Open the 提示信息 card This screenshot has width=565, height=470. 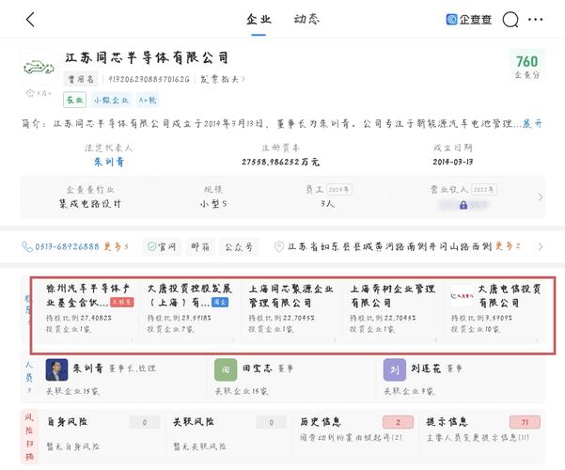pos(483,434)
